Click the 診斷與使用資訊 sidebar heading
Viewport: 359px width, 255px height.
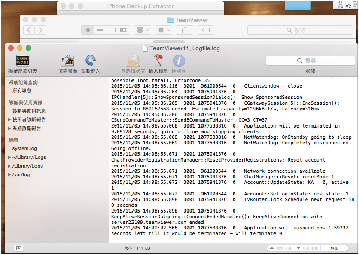click(25, 102)
